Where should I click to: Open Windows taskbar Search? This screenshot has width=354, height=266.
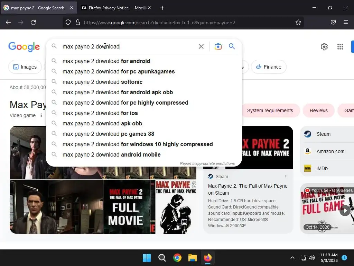click(162, 258)
